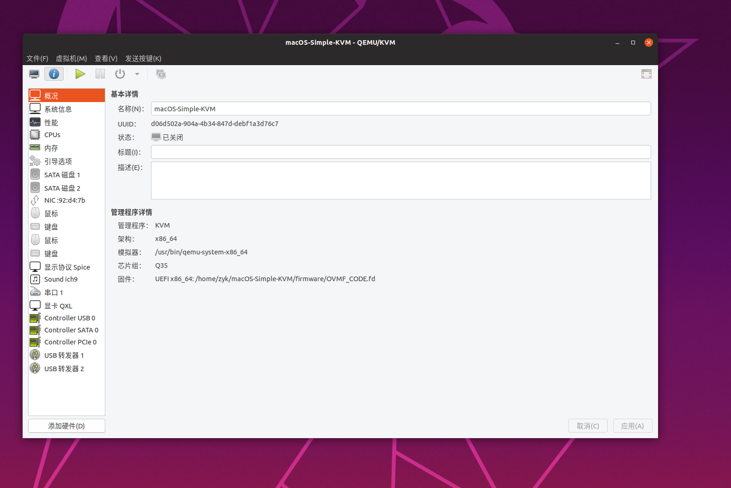Click the 名称(N) name input field

[401, 108]
